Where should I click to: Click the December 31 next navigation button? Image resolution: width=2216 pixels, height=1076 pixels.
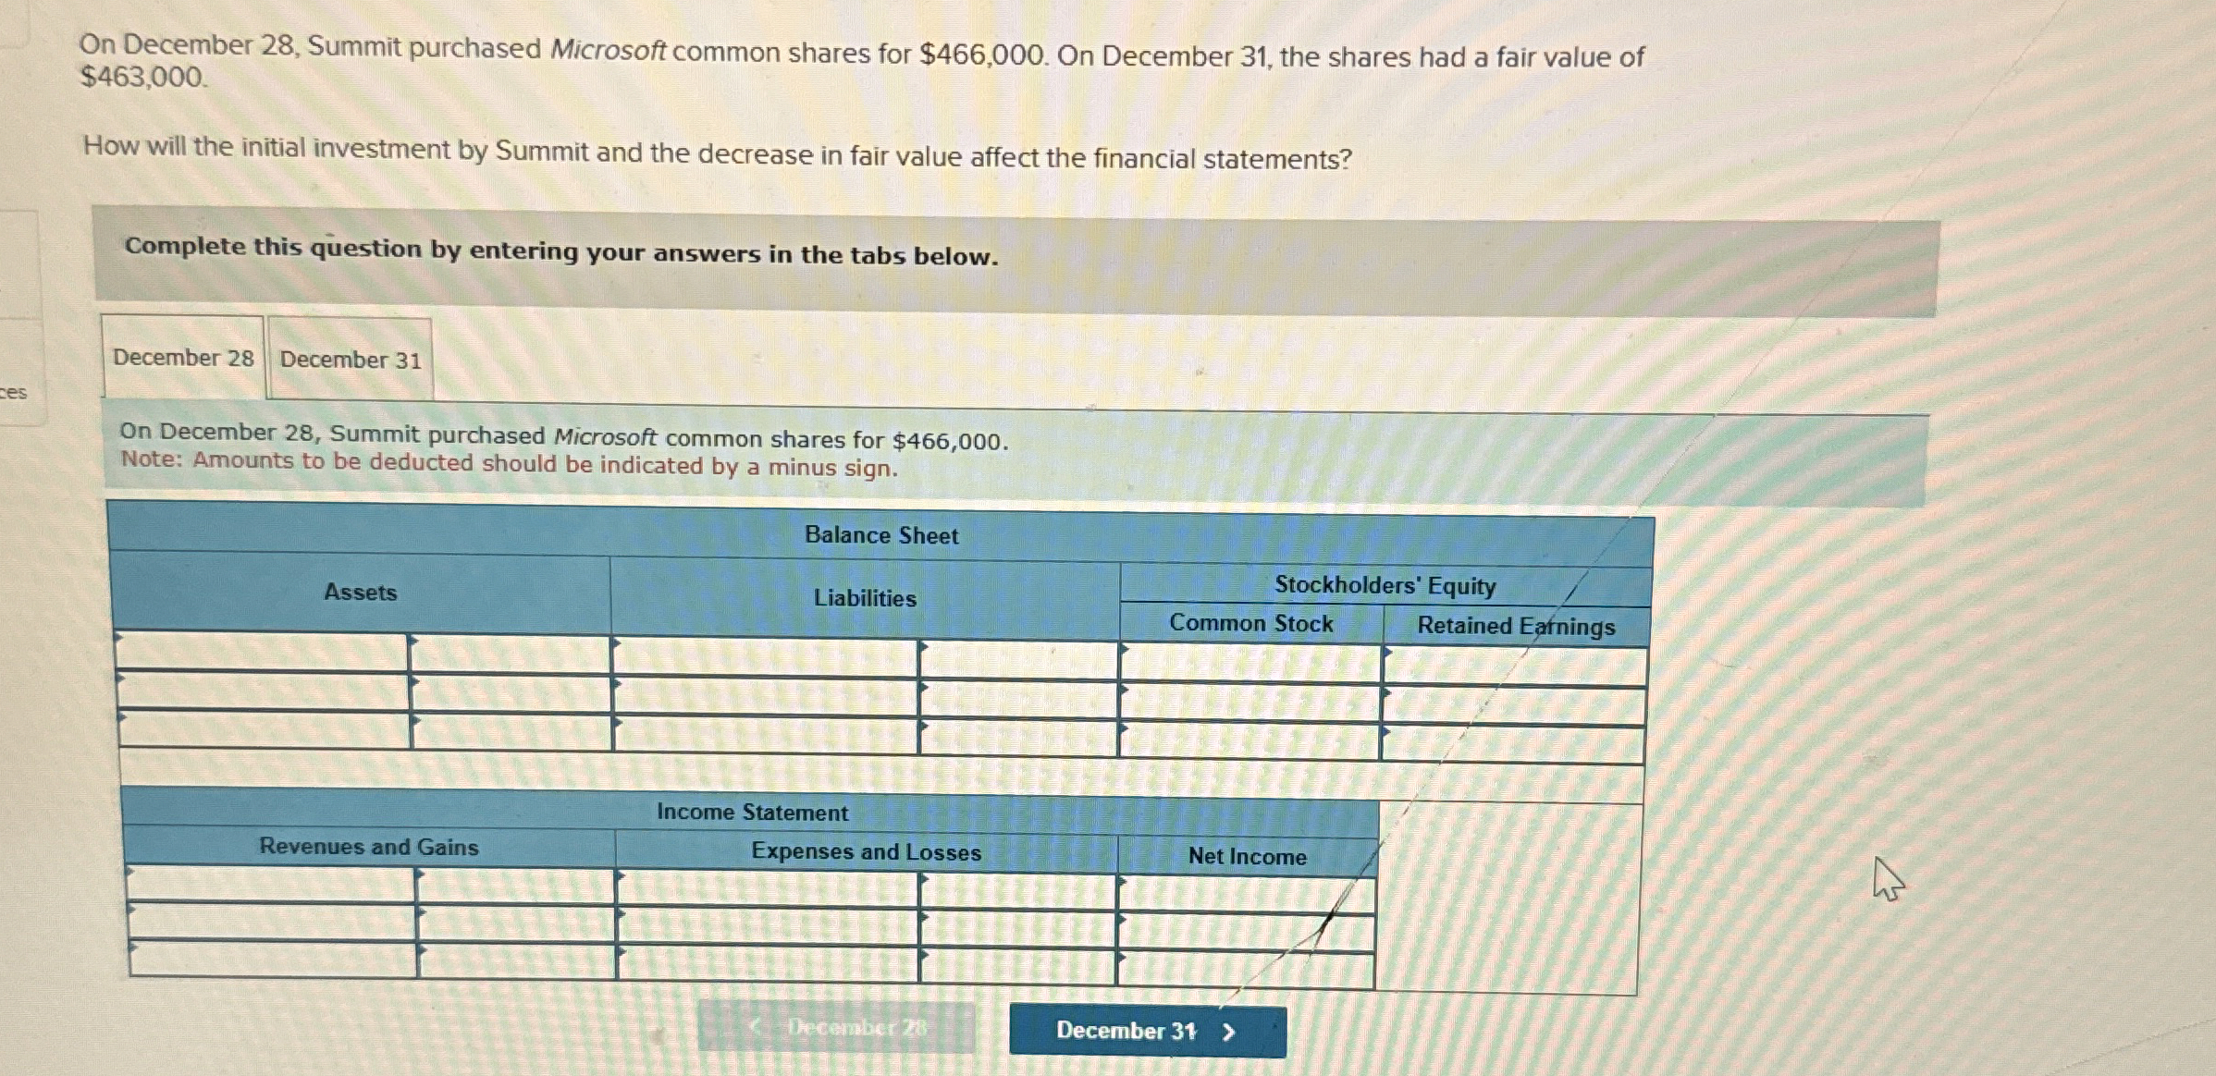point(1147,1031)
